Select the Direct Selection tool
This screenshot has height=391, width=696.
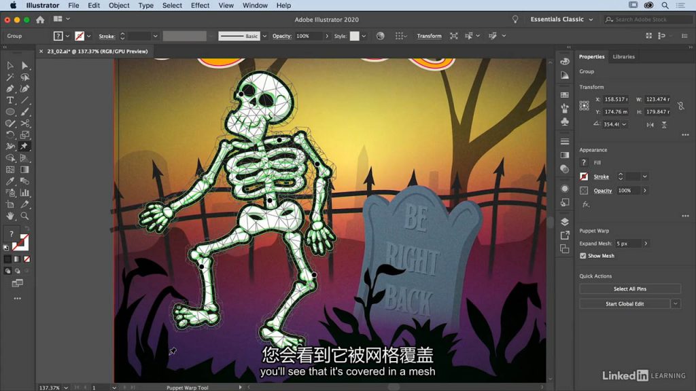coord(25,66)
